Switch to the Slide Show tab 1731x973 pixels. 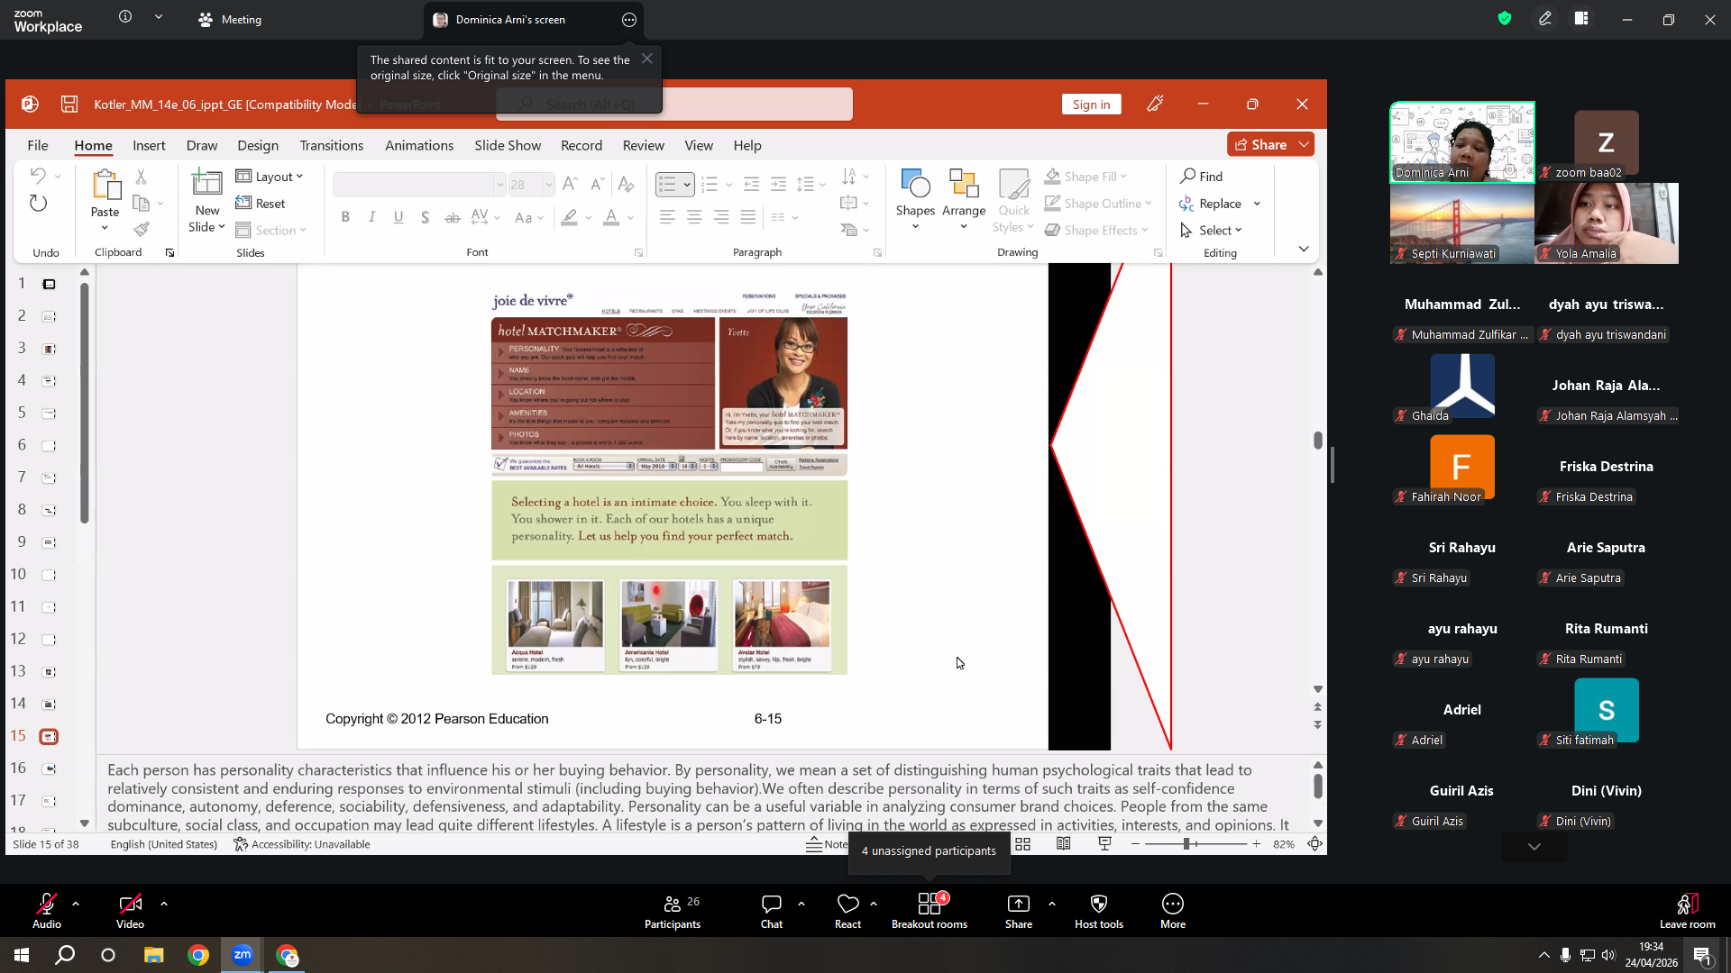[x=508, y=145]
